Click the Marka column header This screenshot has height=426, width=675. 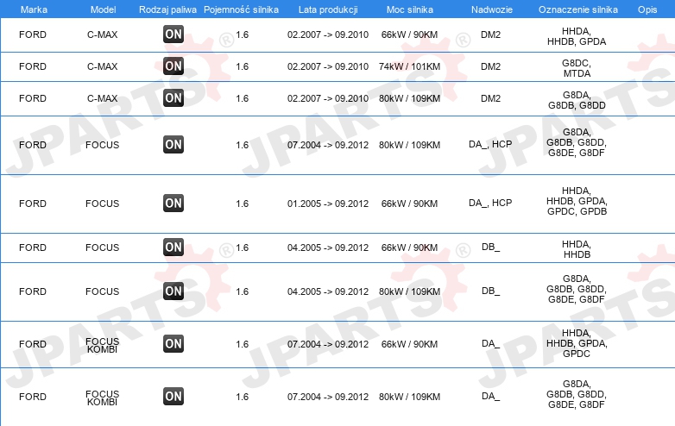click(x=34, y=9)
